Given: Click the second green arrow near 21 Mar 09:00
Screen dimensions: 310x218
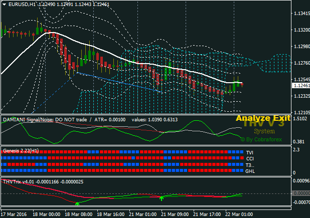Looking at the screenshot, I should [162, 199].
